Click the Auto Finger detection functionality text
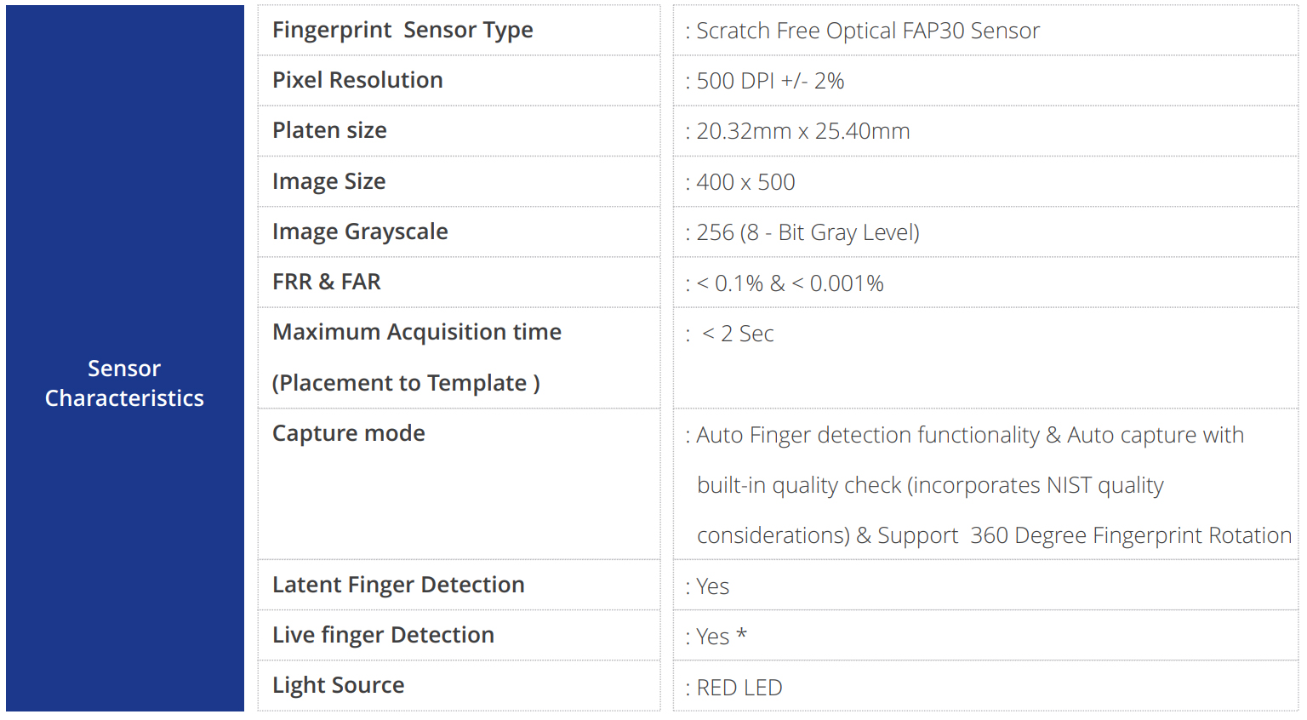 [868, 436]
